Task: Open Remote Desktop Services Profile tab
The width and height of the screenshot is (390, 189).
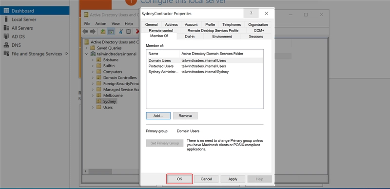Action: 213,31
